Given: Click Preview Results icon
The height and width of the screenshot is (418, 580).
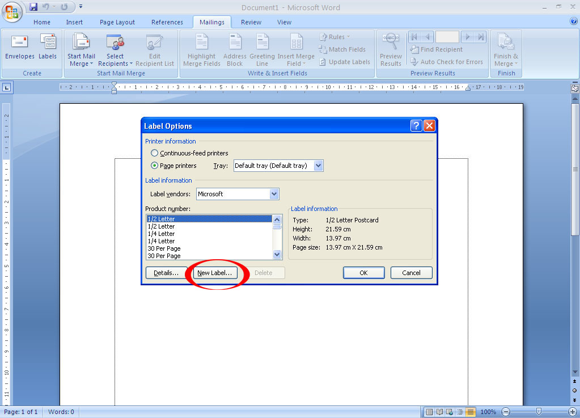Looking at the screenshot, I should [x=391, y=50].
